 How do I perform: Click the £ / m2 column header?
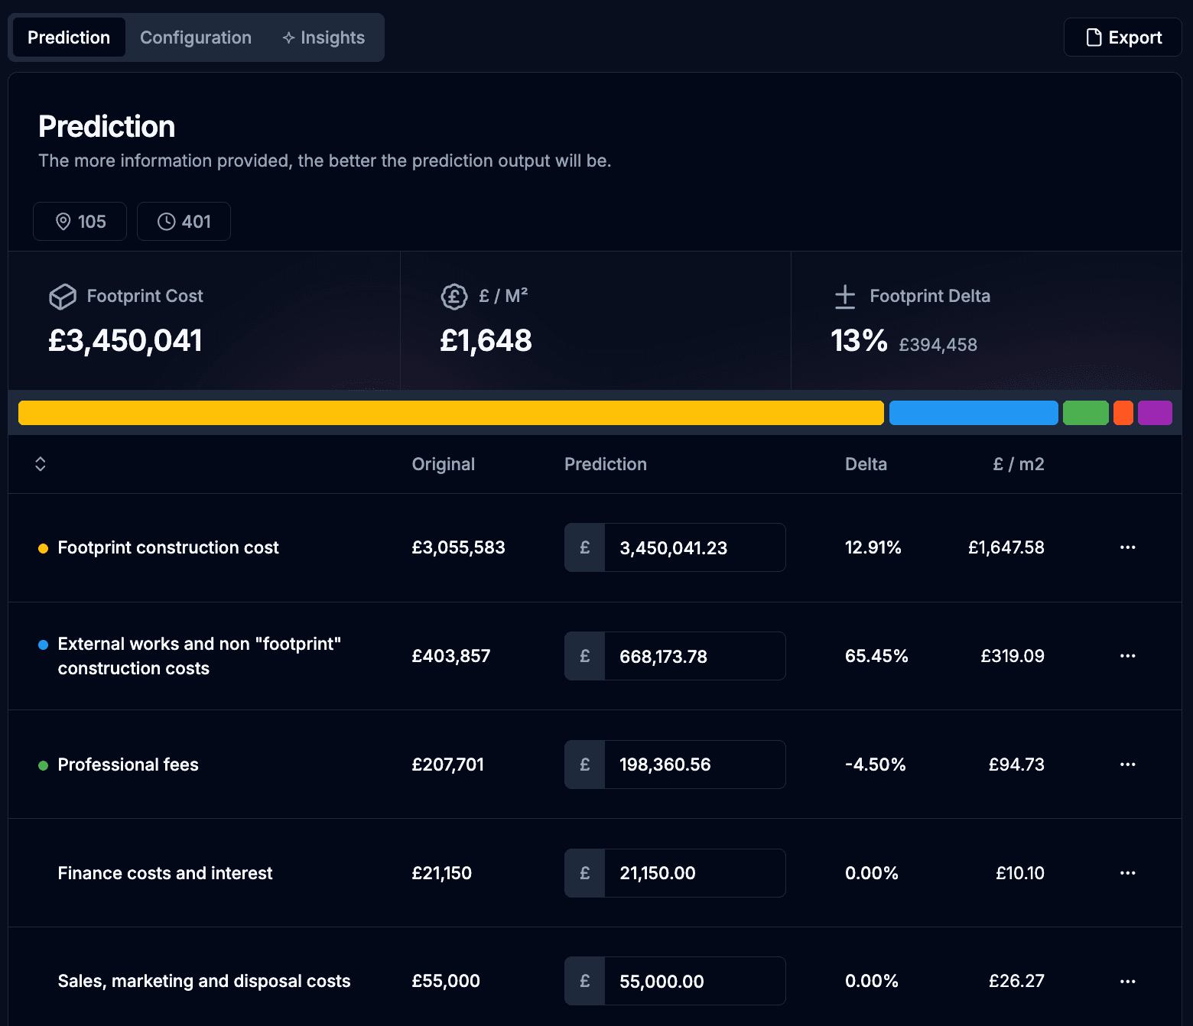[x=1019, y=464]
